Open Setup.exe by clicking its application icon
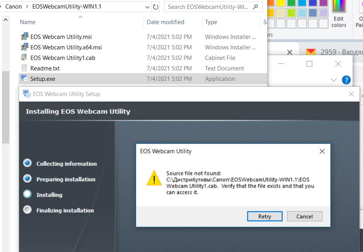This screenshot has width=363, height=252. 24,78
